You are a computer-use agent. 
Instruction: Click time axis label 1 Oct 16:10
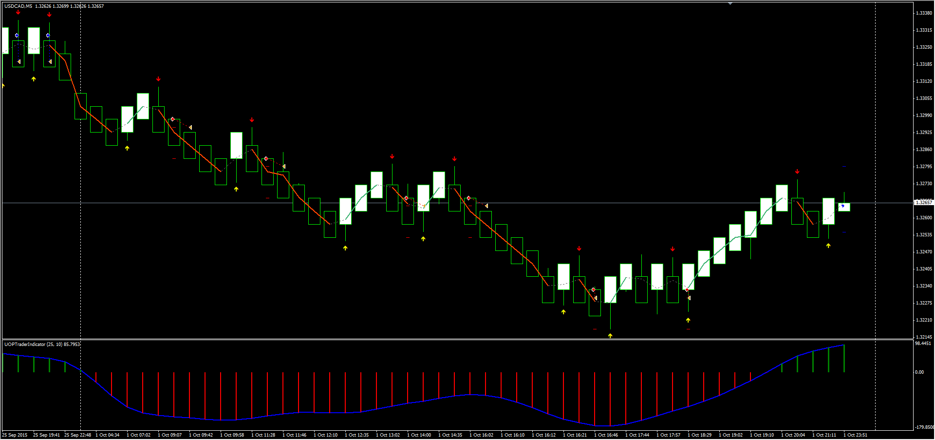pos(513,435)
